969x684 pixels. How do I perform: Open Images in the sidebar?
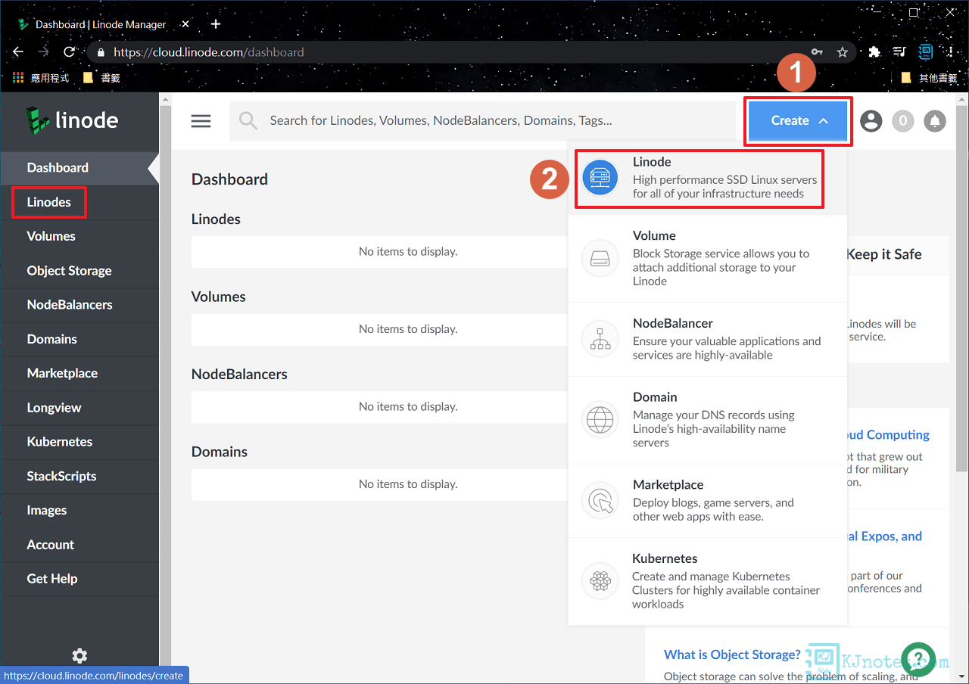pos(79,510)
